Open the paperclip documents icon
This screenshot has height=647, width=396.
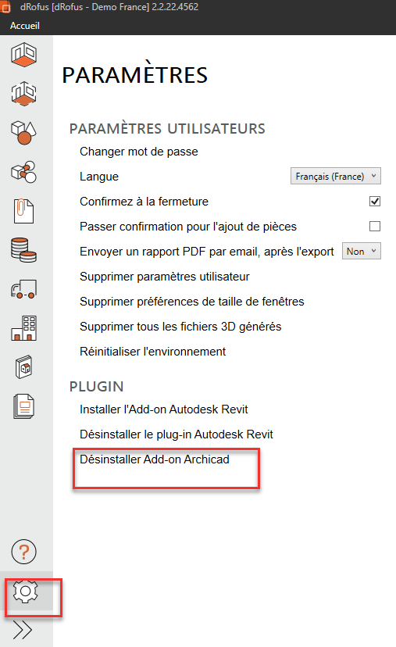[x=24, y=211]
